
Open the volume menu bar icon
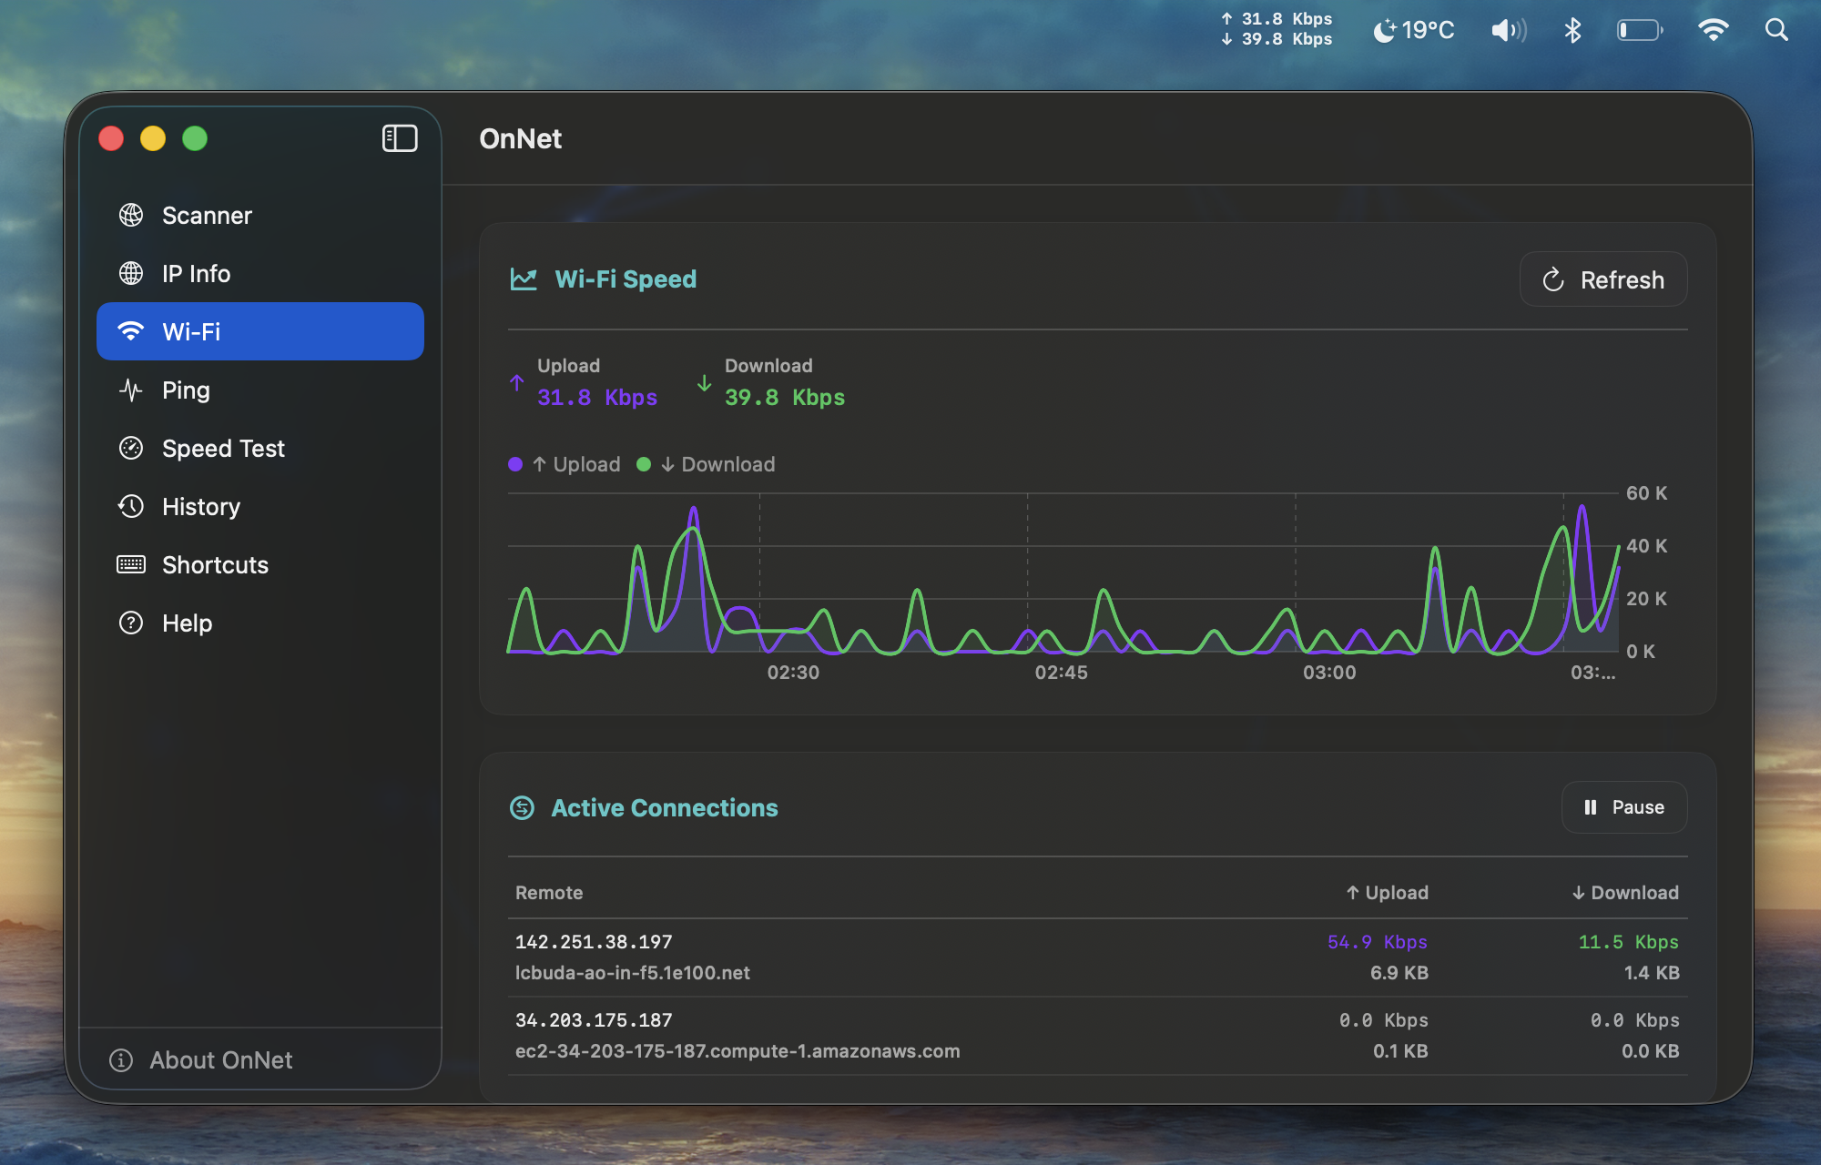tap(1509, 30)
